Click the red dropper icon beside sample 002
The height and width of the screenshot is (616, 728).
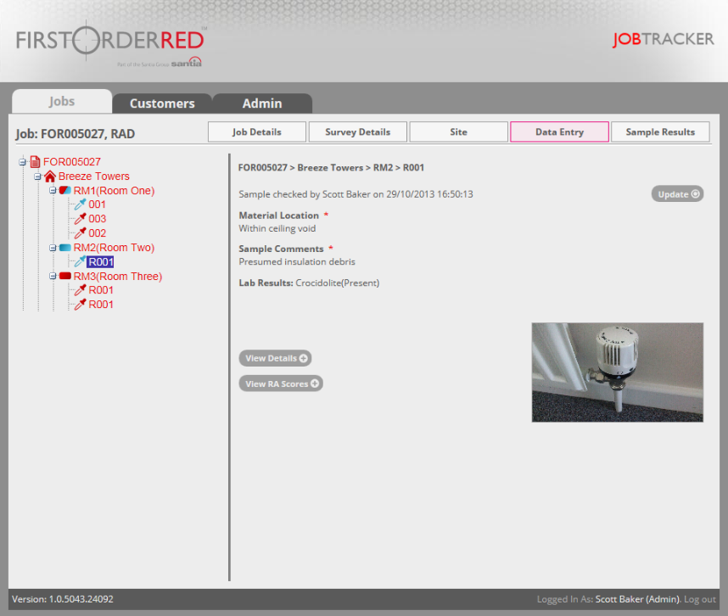(80, 233)
